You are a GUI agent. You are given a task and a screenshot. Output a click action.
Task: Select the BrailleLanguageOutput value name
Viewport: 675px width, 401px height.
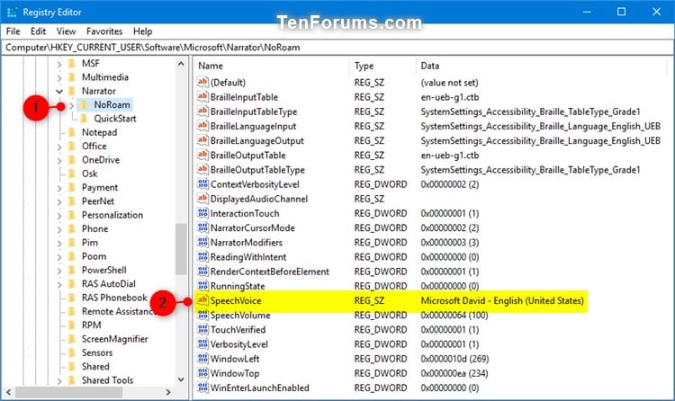[257, 140]
